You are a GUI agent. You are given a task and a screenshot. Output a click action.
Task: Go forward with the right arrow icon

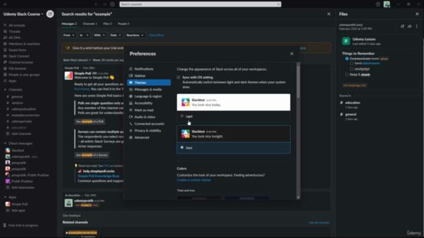click(105, 5)
